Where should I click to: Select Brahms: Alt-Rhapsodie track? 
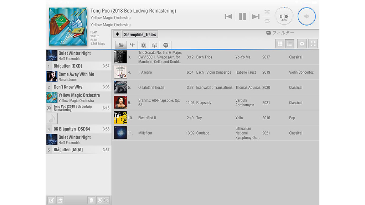[216, 102]
